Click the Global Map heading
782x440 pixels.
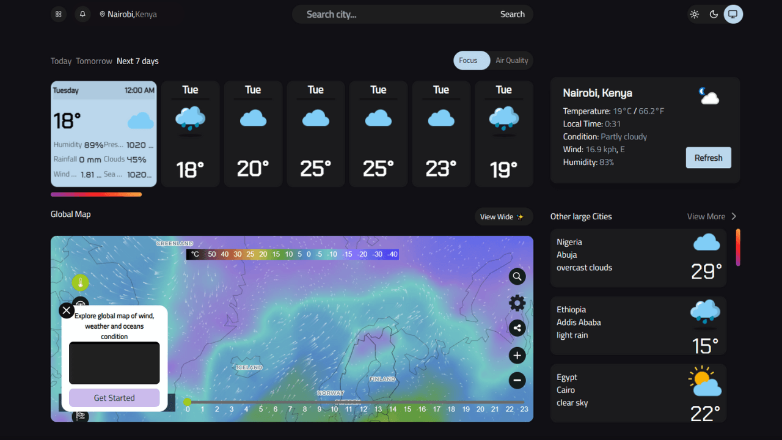pos(71,215)
